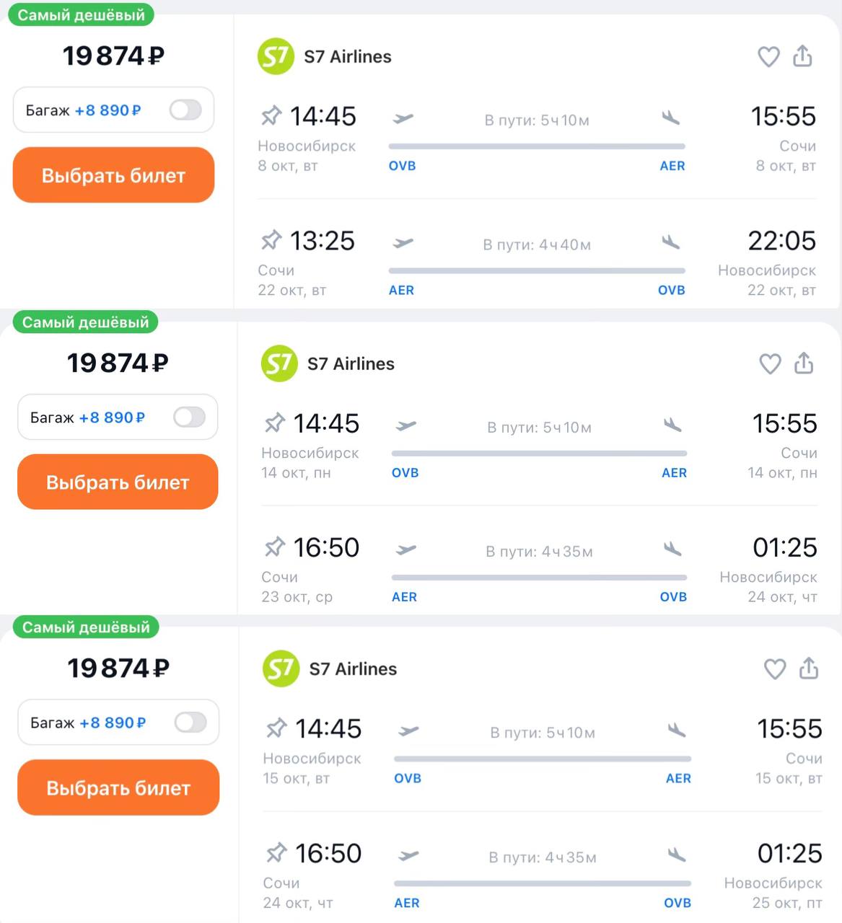Enable baggage toggle on the first ticket
The width and height of the screenshot is (842, 923).
point(185,110)
